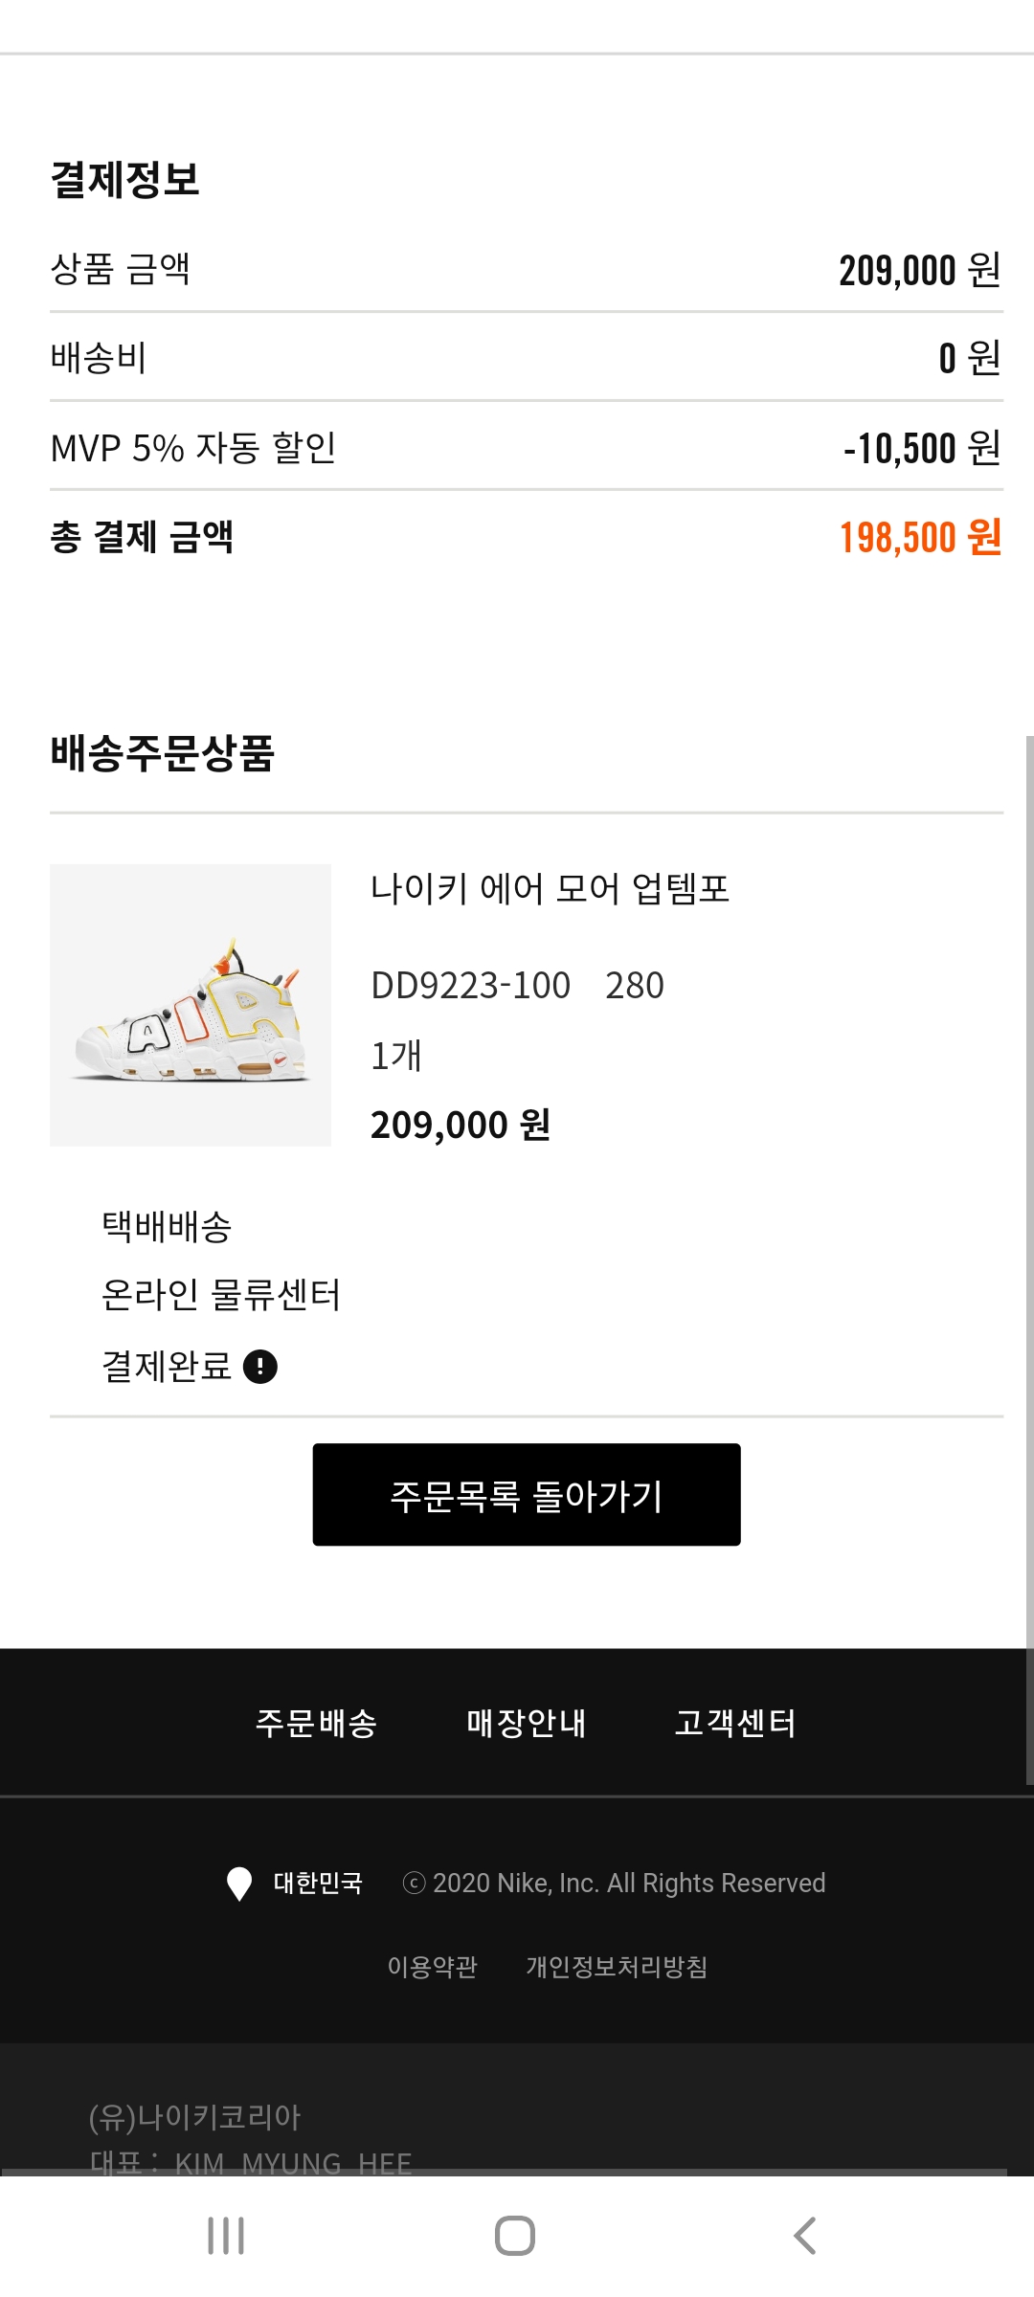Tap the Android home navigation icon
The height and width of the screenshot is (2297, 1034).
(x=515, y=2236)
